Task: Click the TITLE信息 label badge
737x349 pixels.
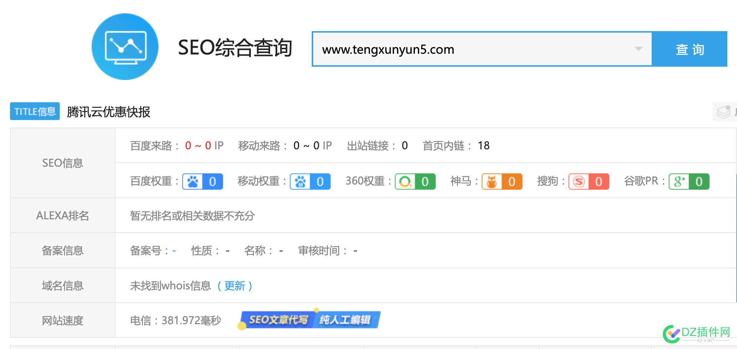Action: coord(35,111)
